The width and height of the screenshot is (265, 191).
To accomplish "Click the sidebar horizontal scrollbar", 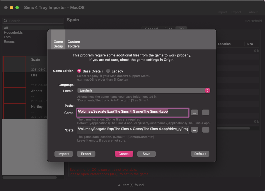I will click(x=30, y=178).
